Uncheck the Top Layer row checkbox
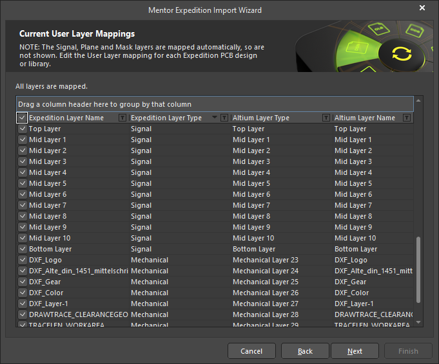439x364 pixels. 23,129
